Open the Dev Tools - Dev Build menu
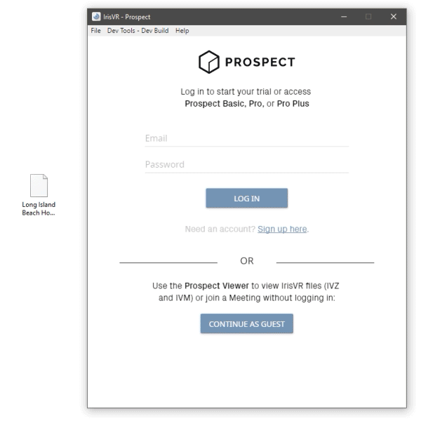 (x=138, y=31)
